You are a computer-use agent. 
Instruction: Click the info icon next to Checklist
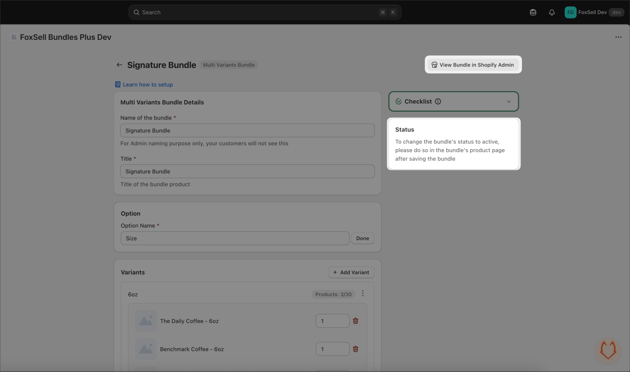[438, 101]
